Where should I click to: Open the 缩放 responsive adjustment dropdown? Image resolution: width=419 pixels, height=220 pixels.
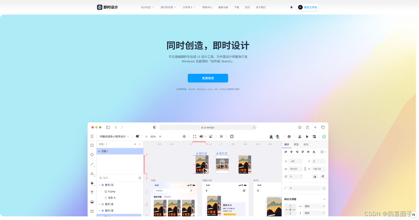pyautogui.click(x=314, y=206)
